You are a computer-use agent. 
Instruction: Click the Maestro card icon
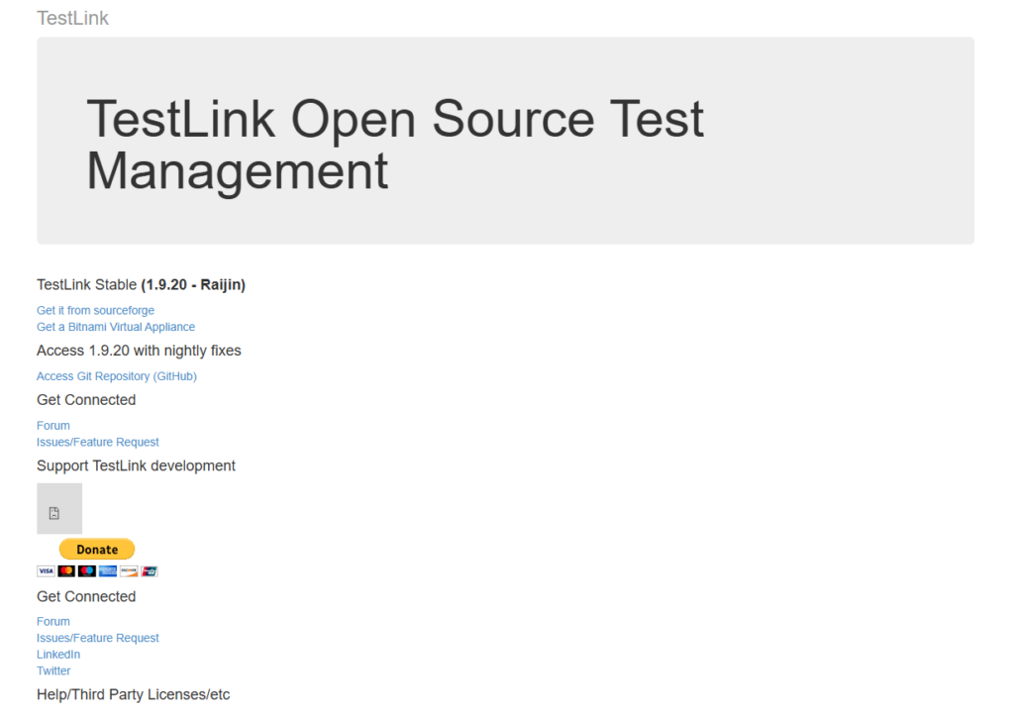tap(87, 571)
